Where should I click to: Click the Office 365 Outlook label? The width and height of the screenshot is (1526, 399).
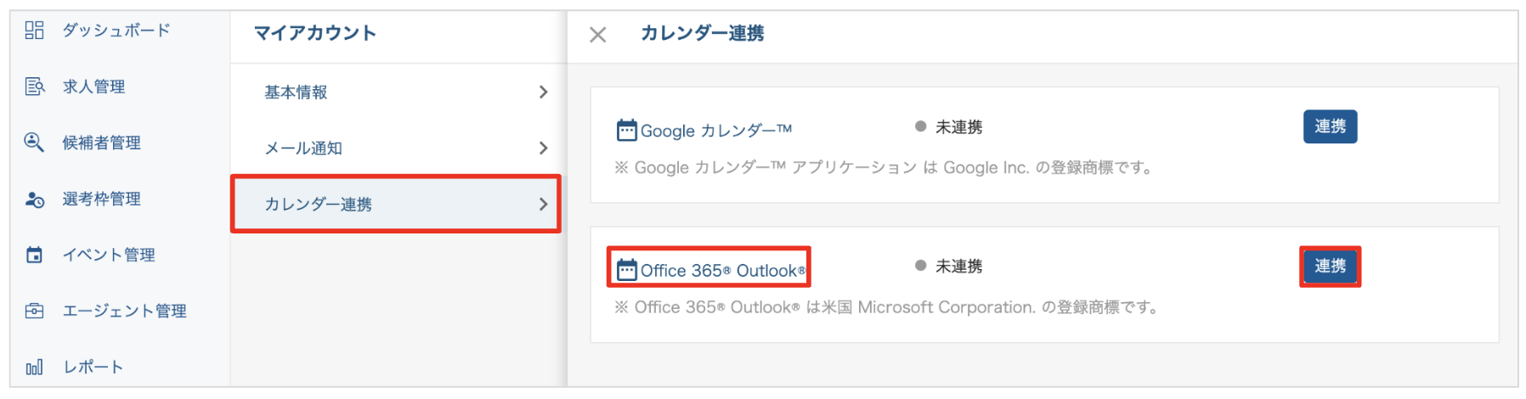pos(722,271)
